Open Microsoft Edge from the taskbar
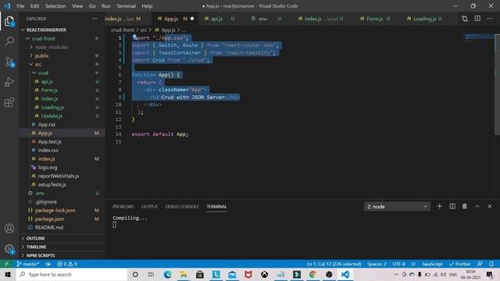This screenshot has height=281, width=500. tap(167, 274)
